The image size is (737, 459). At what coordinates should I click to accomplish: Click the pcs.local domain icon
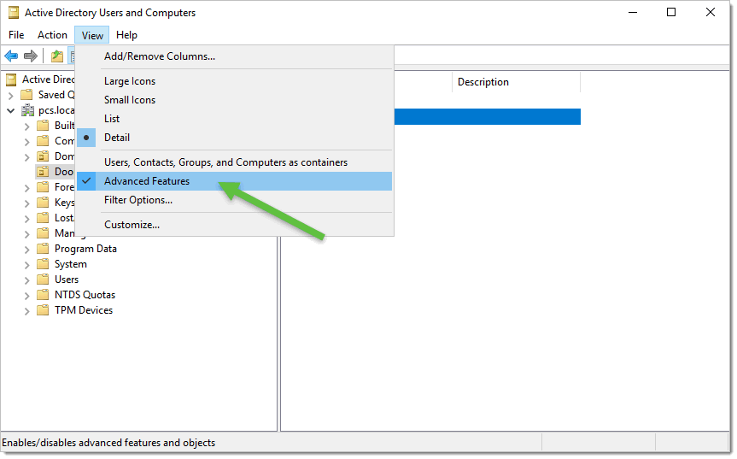(27, 110)
